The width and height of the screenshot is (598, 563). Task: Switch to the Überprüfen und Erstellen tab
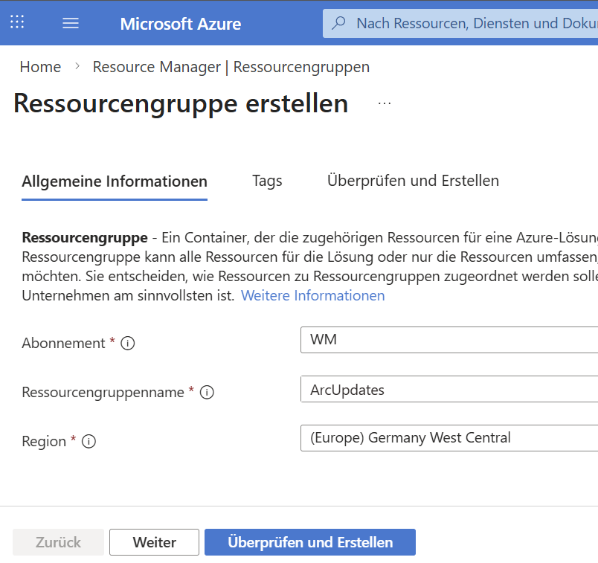click(x=413, y=181)
